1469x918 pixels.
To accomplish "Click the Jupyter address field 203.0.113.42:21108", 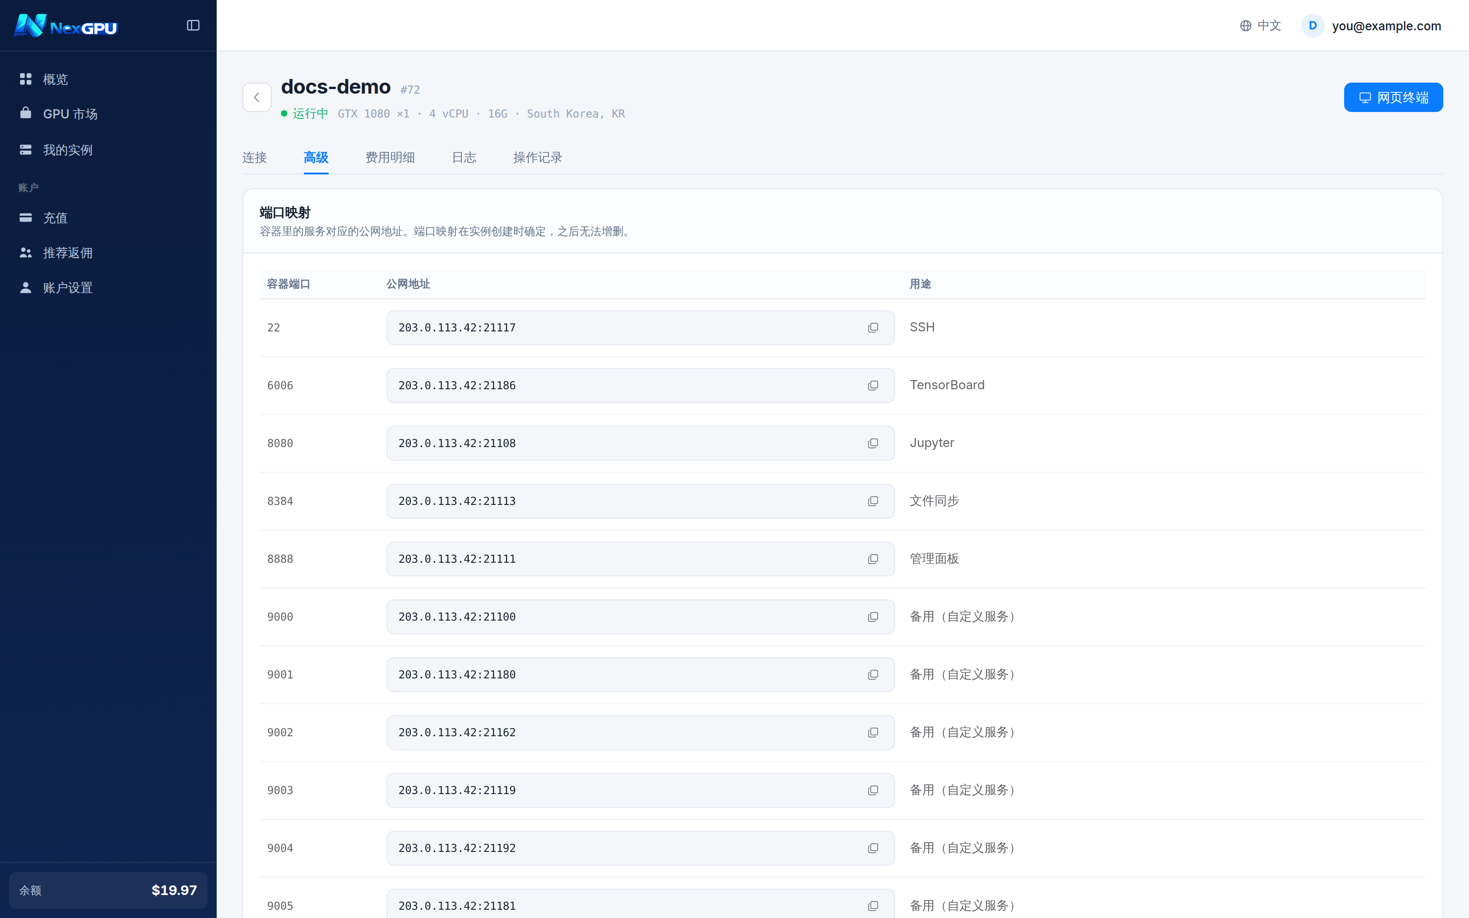I will (x=640, y=443).
